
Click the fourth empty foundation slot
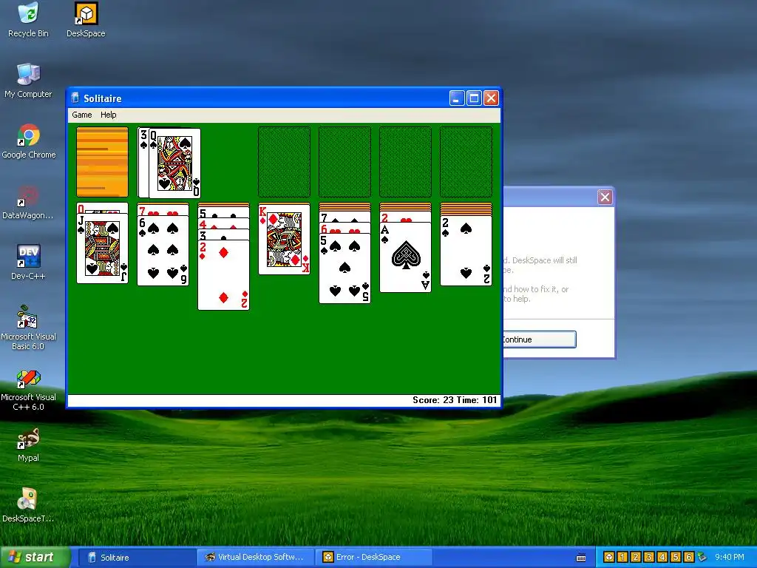pos(466,162)
